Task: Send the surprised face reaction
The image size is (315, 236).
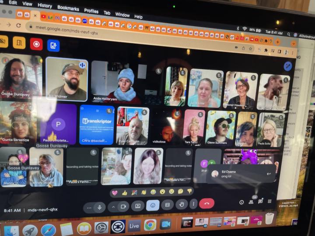Action: coord(162,192)
